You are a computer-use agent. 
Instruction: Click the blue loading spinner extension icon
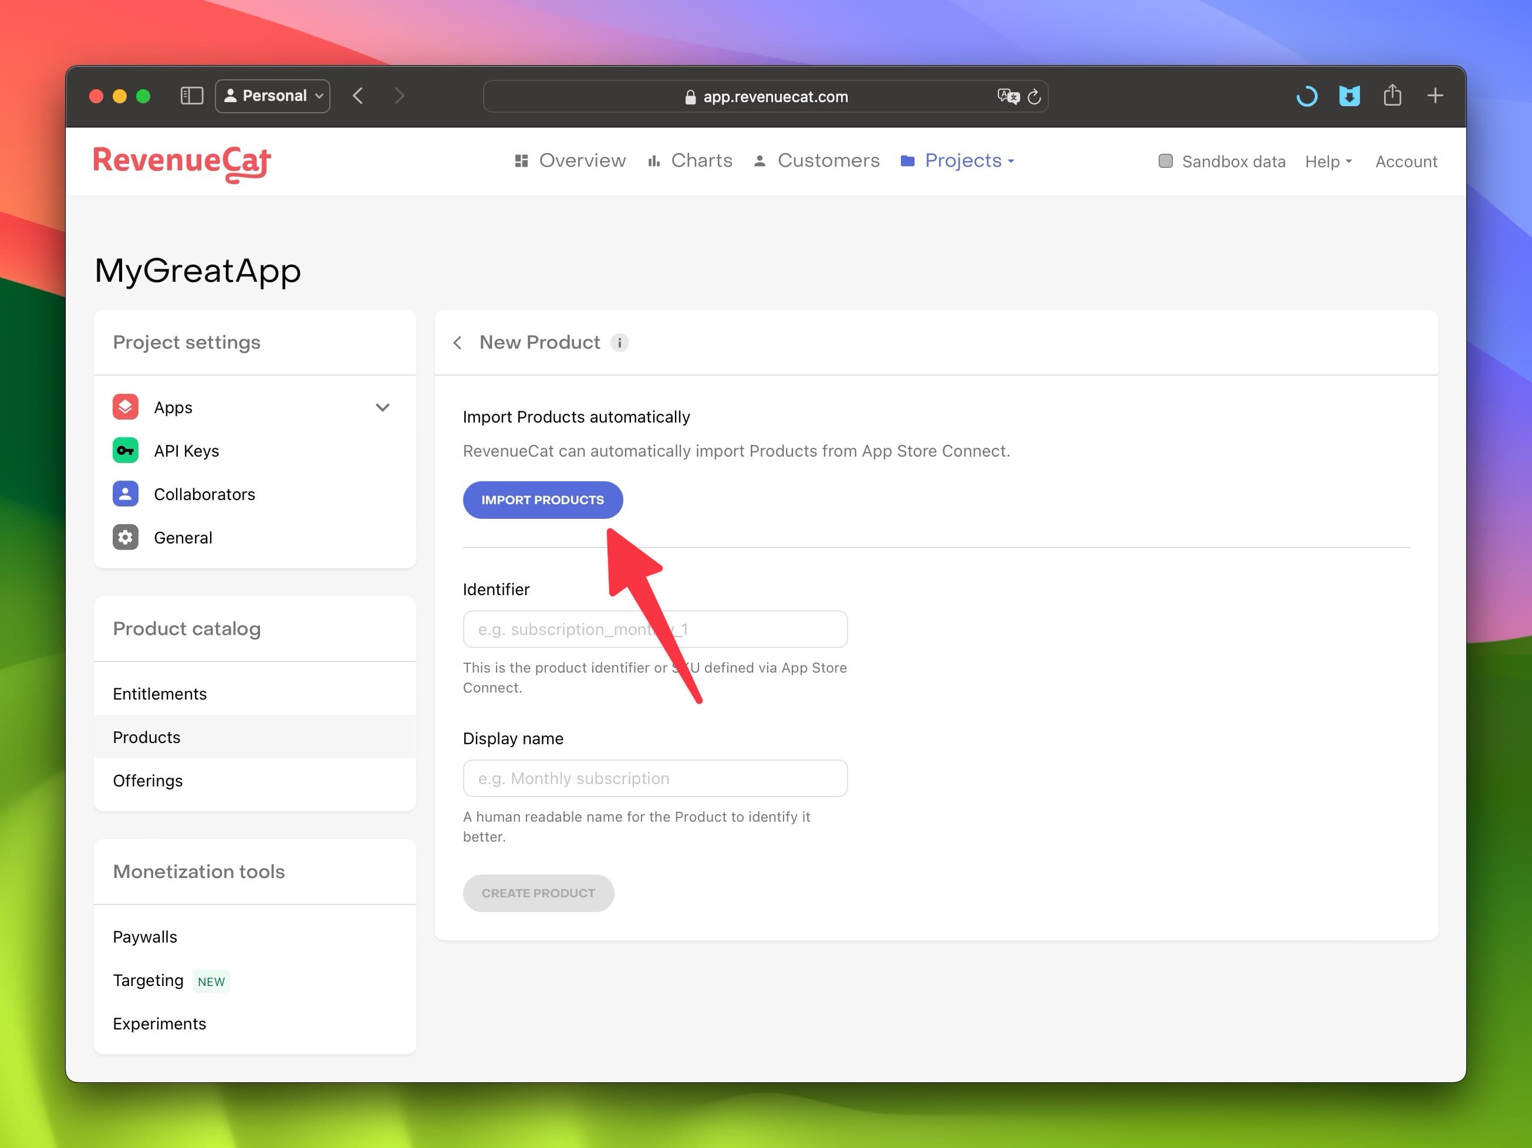tap(1306, 96)
